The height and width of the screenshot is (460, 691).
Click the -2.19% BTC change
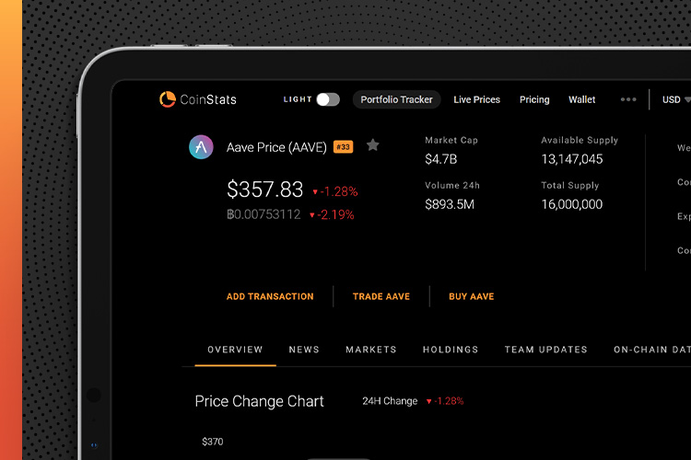[x=333, y=214]
